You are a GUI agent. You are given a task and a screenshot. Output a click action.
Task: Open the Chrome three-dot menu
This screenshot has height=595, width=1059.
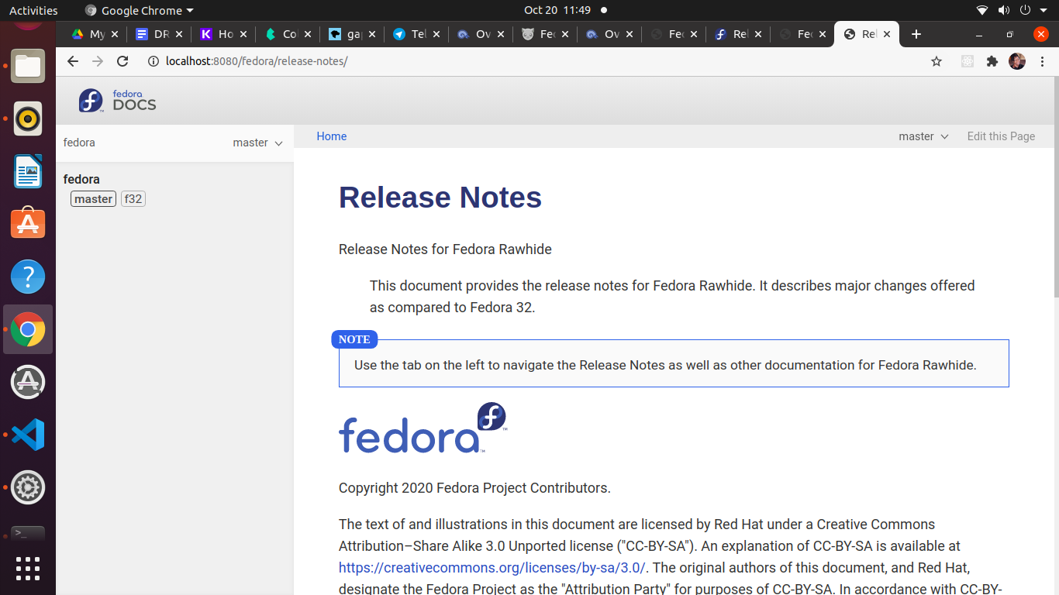(x=1042, y=61)
